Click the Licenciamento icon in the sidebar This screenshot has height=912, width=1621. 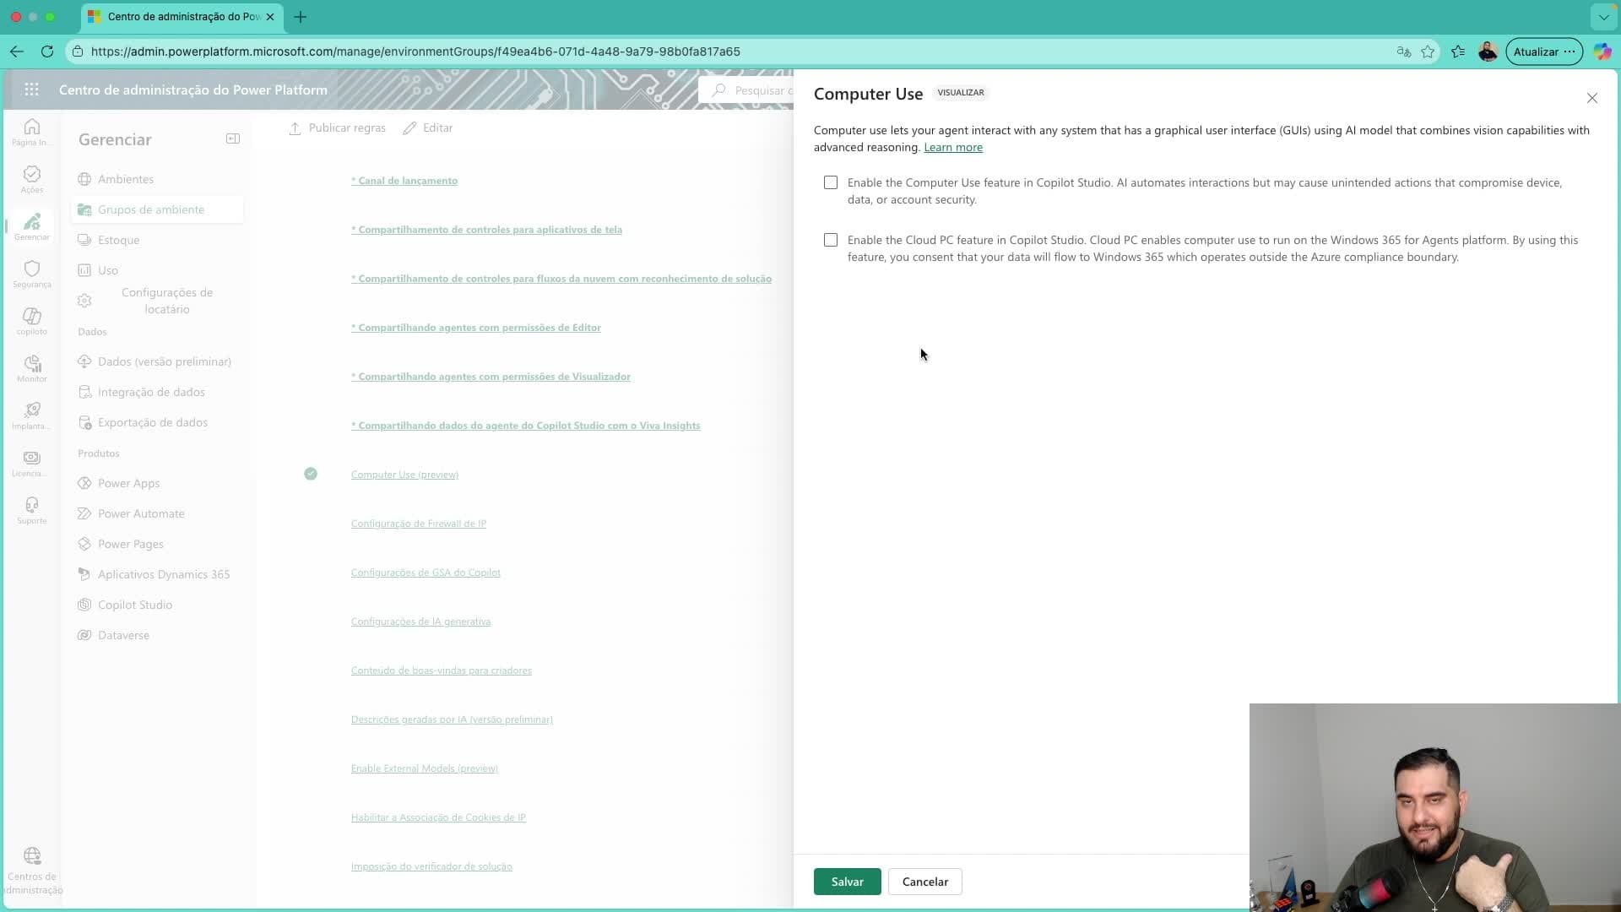(31, 460)
